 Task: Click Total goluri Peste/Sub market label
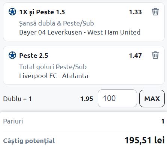click(53, 67)
